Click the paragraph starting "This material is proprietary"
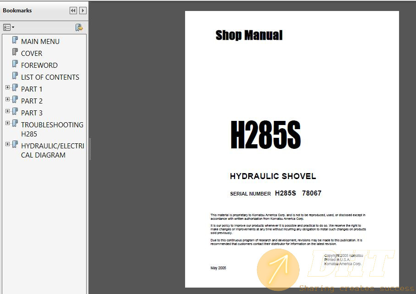 click(288, 217)
